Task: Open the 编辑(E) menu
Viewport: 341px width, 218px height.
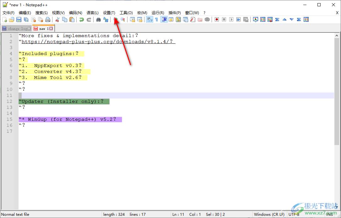Action: (25, 13)
